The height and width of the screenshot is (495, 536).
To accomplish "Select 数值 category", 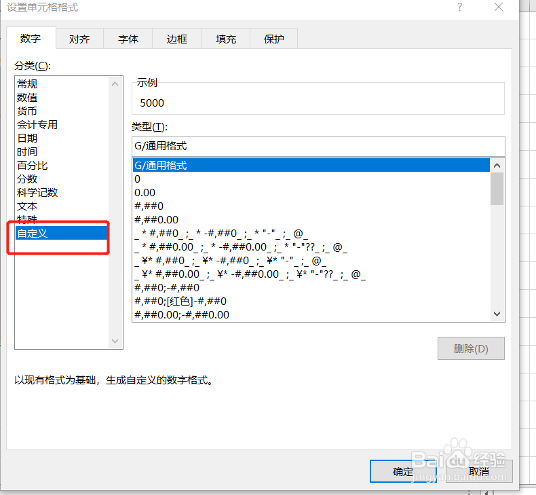I will click(x=62, y=98).
